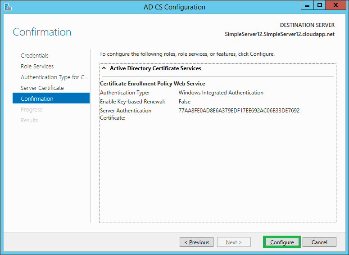Screen dimensions: 349x255
Task: Go back with the Previous button
Action: pos(197,242)
